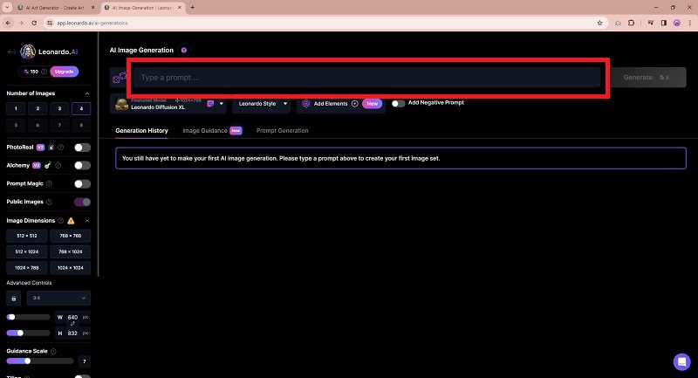Open the 3:4 aspect ratio dropdown
Screen dimensions: 698x378
pos(58,299)
